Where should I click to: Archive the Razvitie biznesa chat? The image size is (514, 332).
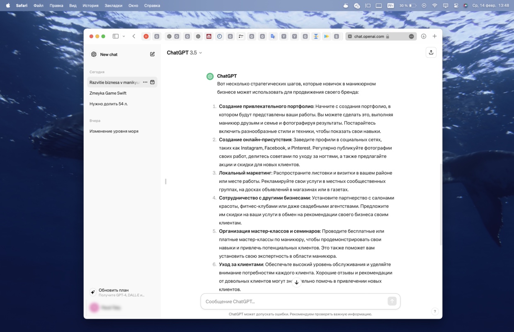tap(152, 82)
